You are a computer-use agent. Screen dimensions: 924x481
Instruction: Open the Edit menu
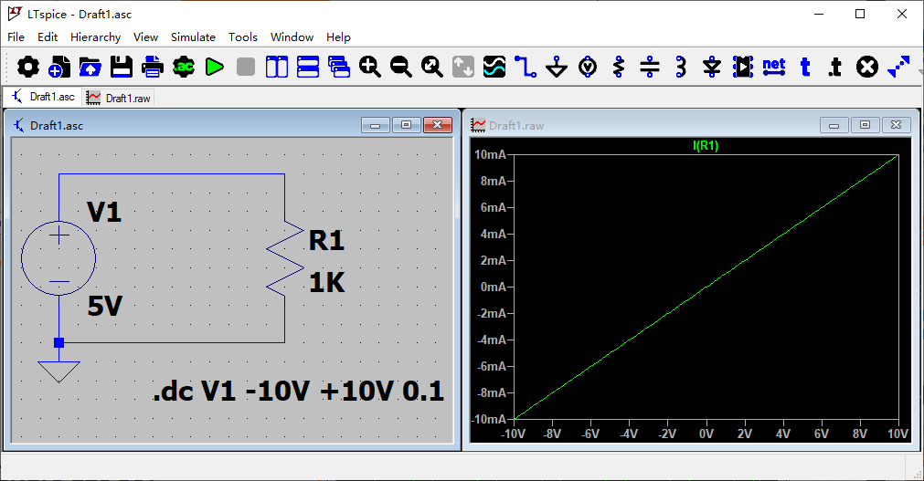pyautogui.click(x=48, y=37)
